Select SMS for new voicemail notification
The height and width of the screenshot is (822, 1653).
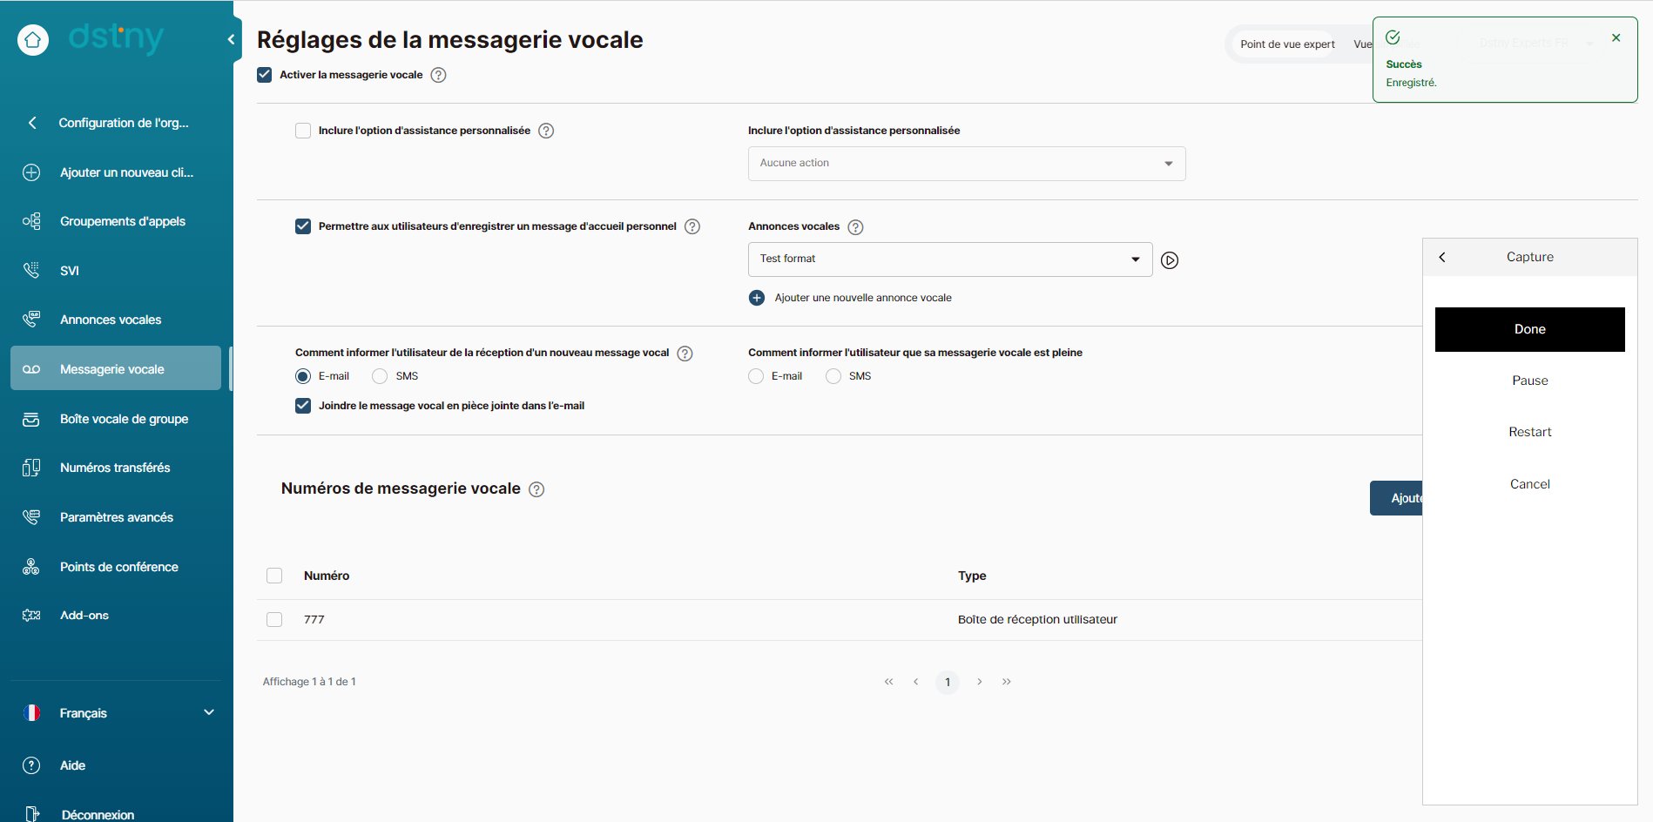tap(380, 376)
